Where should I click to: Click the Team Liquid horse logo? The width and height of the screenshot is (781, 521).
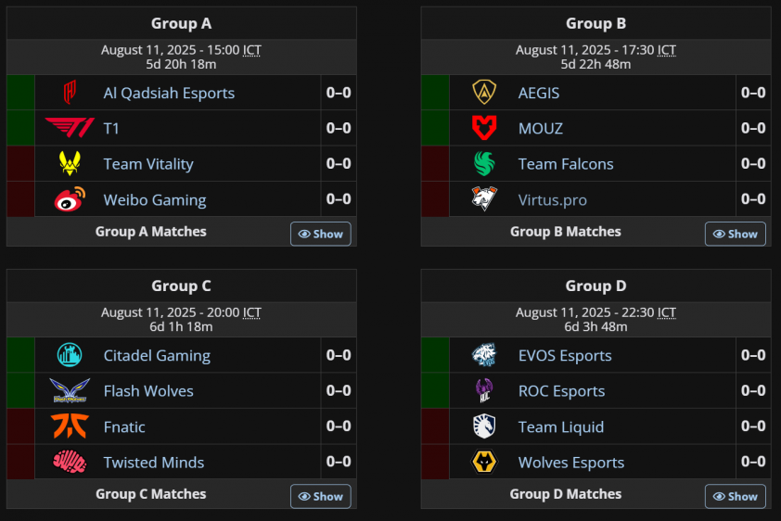coord(484,426)
